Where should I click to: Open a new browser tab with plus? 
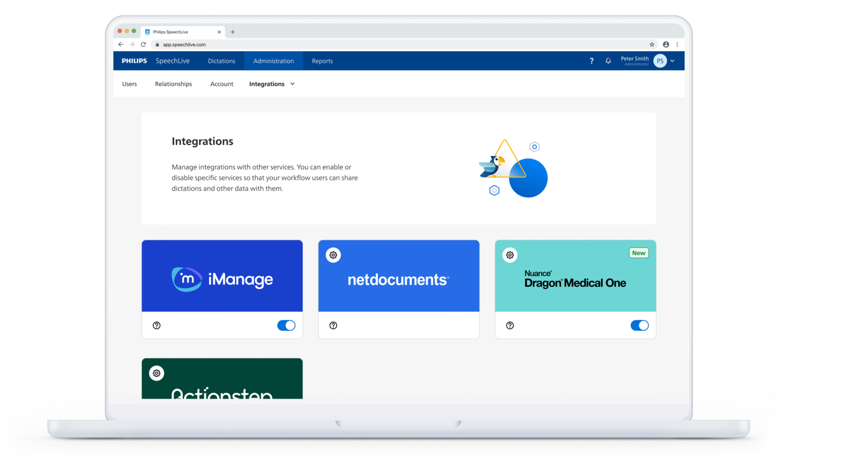233,32
